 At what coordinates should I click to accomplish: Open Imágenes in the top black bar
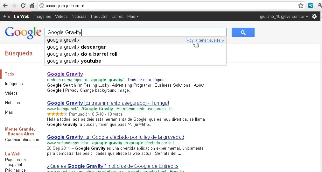point(42,16)
